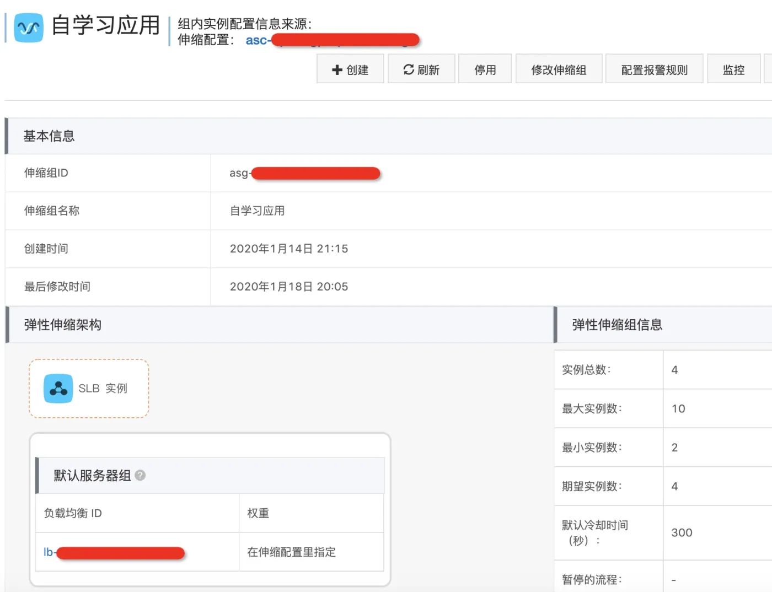The image size is (772, 592).
Task: Open 修改伸缩组 dialog
Action: pos(559,69)
